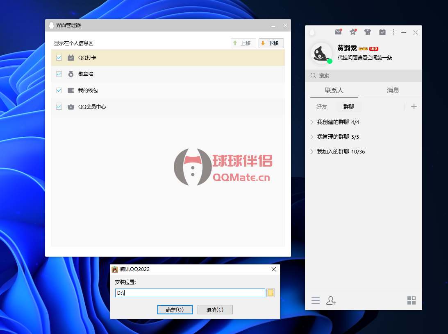Open the main menu hamburger icon
448x334 pixels.
coord(315,301)
